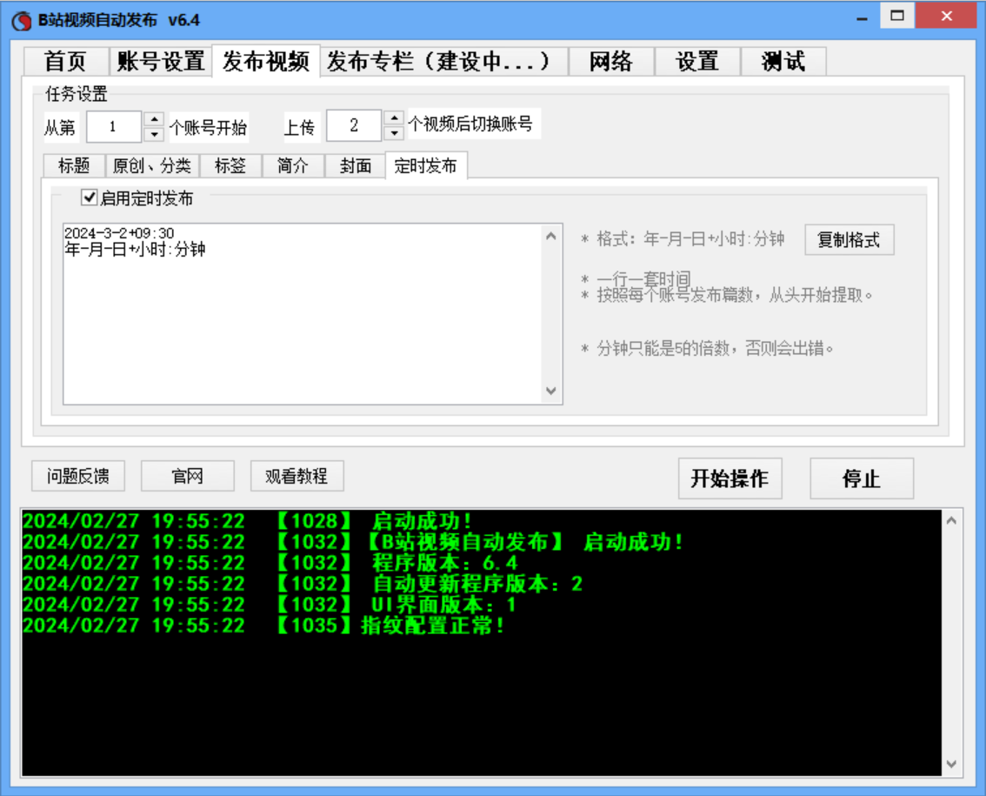The width and height of the screenshot is (986, 796).
Task: Click log console scroll up arrow
Action: click(x=951, y=520)
